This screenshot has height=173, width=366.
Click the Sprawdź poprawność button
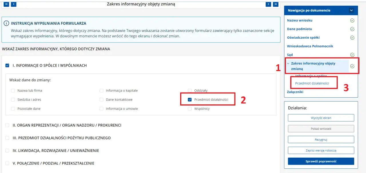click(x=321, y=161)
